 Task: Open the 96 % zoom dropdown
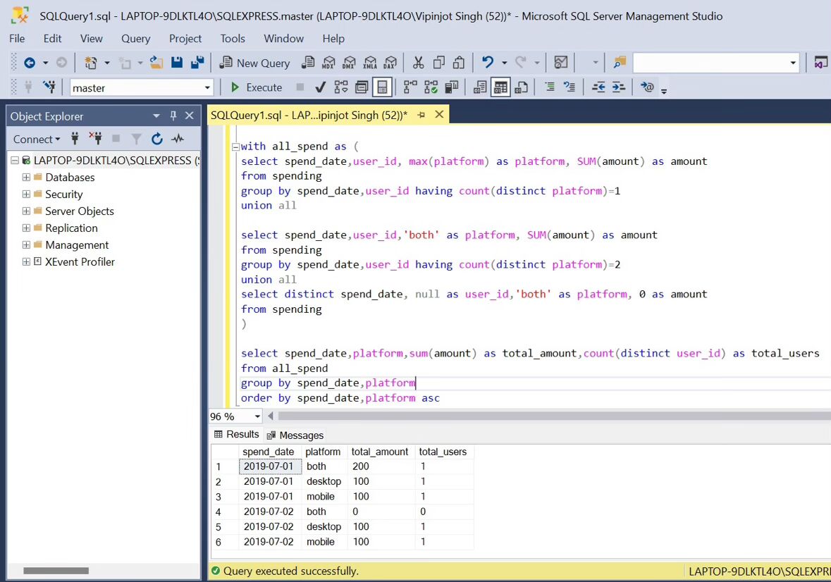click(x=257, y=417)
